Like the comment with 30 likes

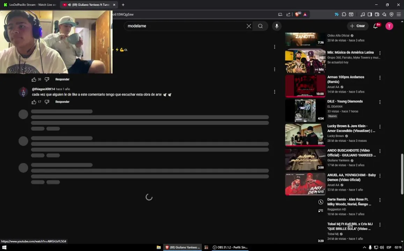(34, 79)
